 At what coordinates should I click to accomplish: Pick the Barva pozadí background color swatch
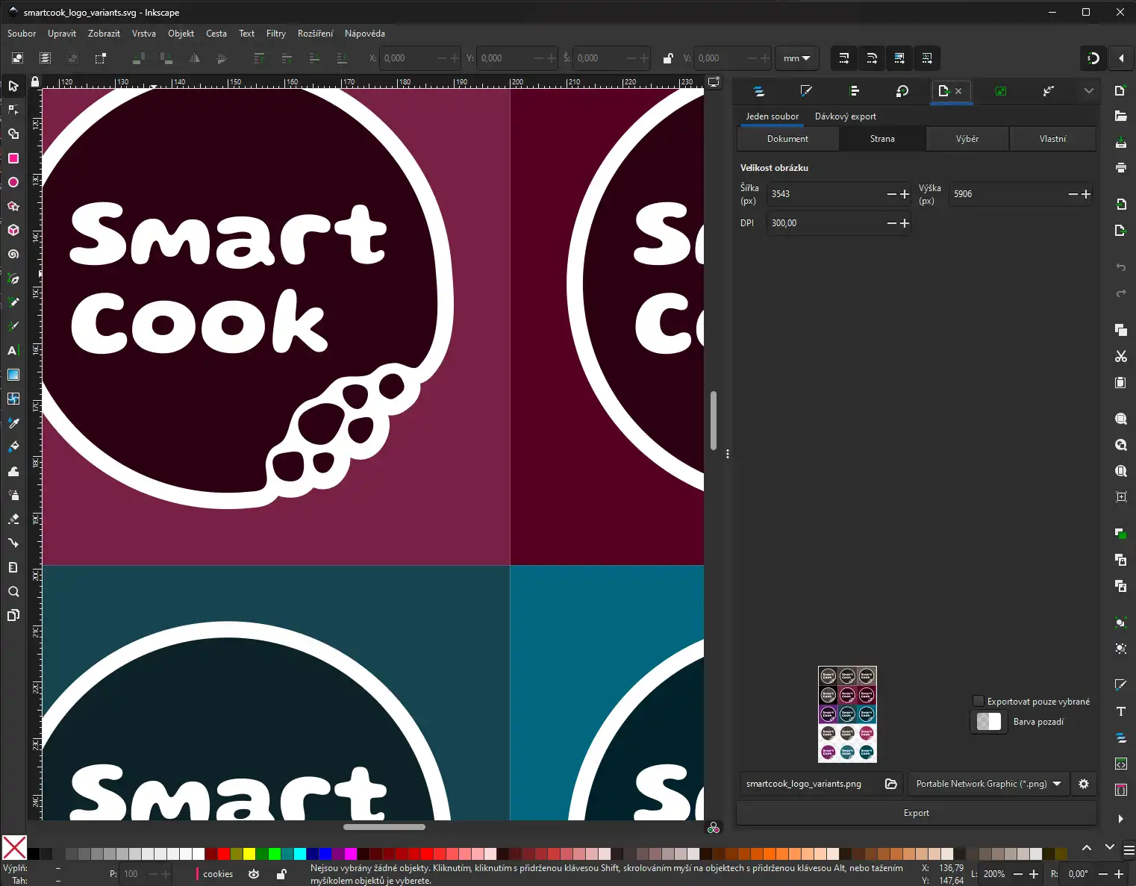(989, 722)
